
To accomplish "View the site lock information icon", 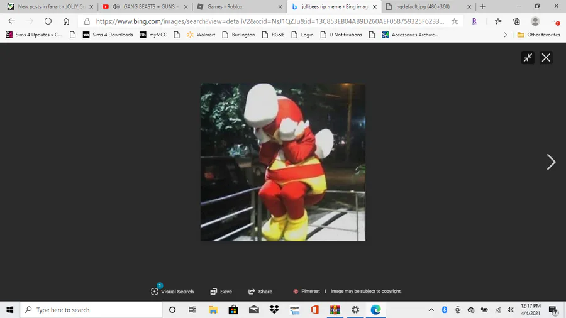I will click(x=87, y=21).
